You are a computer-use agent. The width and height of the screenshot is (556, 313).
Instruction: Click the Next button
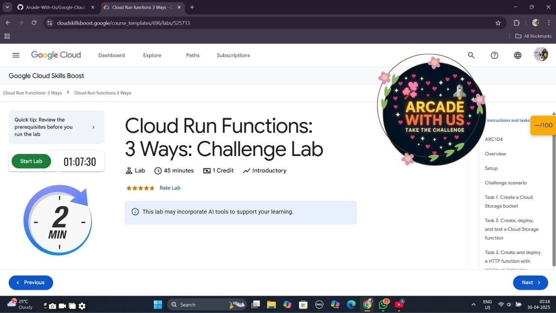530,283
